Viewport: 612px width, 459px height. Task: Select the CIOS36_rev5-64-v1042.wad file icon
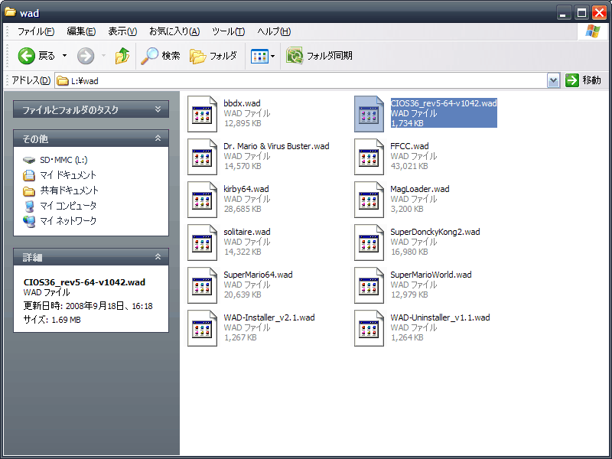pyautogui.click(x=369, y=114)
